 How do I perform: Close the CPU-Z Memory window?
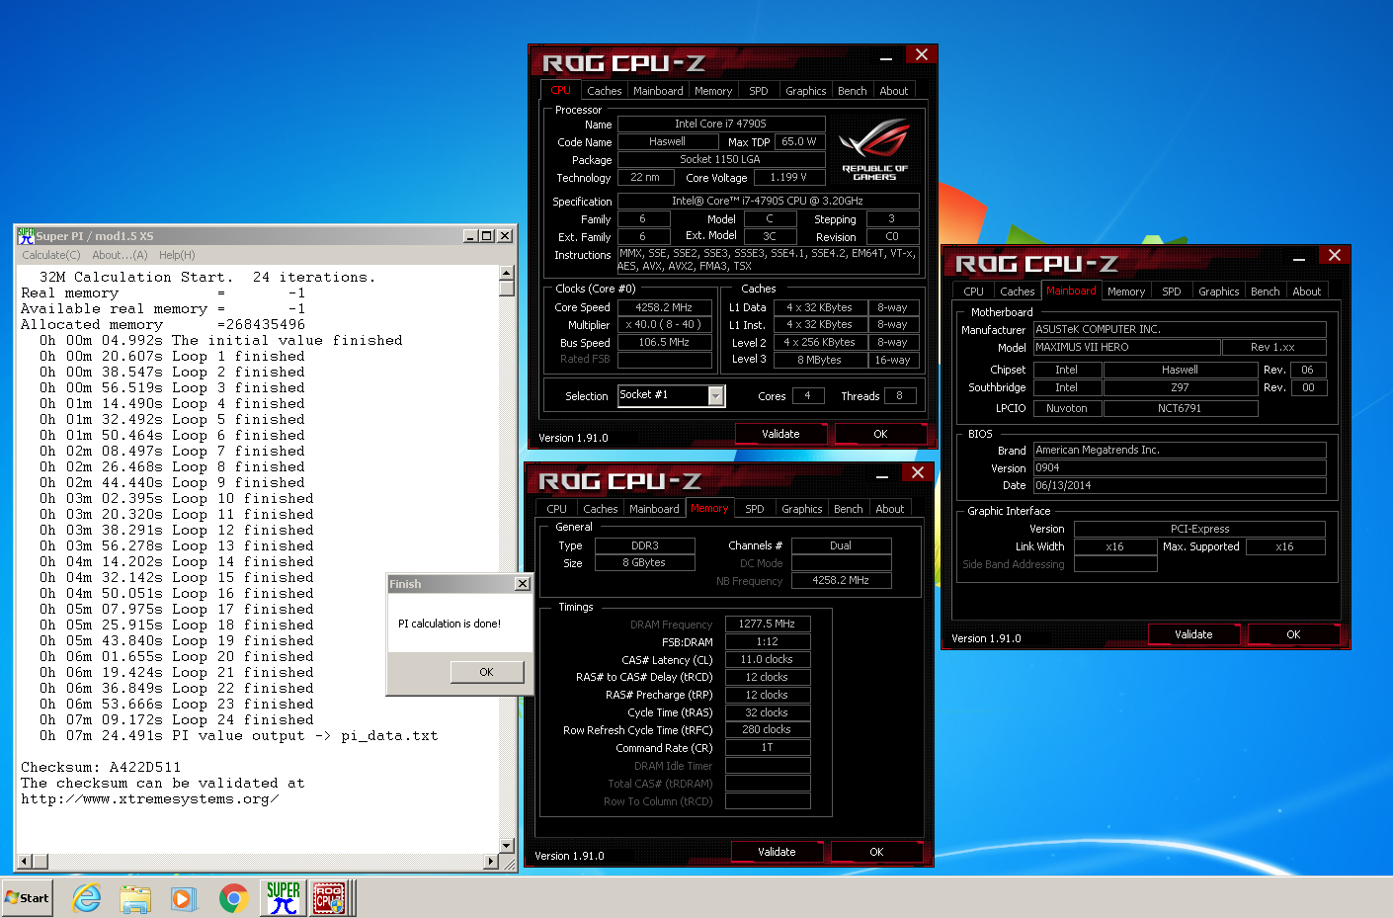point(917,473)
